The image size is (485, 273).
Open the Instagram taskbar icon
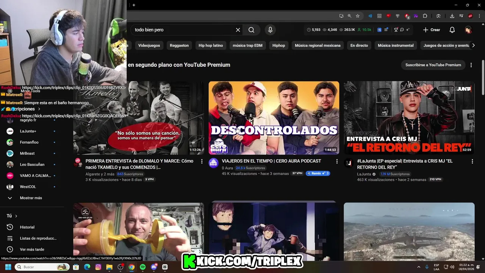click(98, 267)
